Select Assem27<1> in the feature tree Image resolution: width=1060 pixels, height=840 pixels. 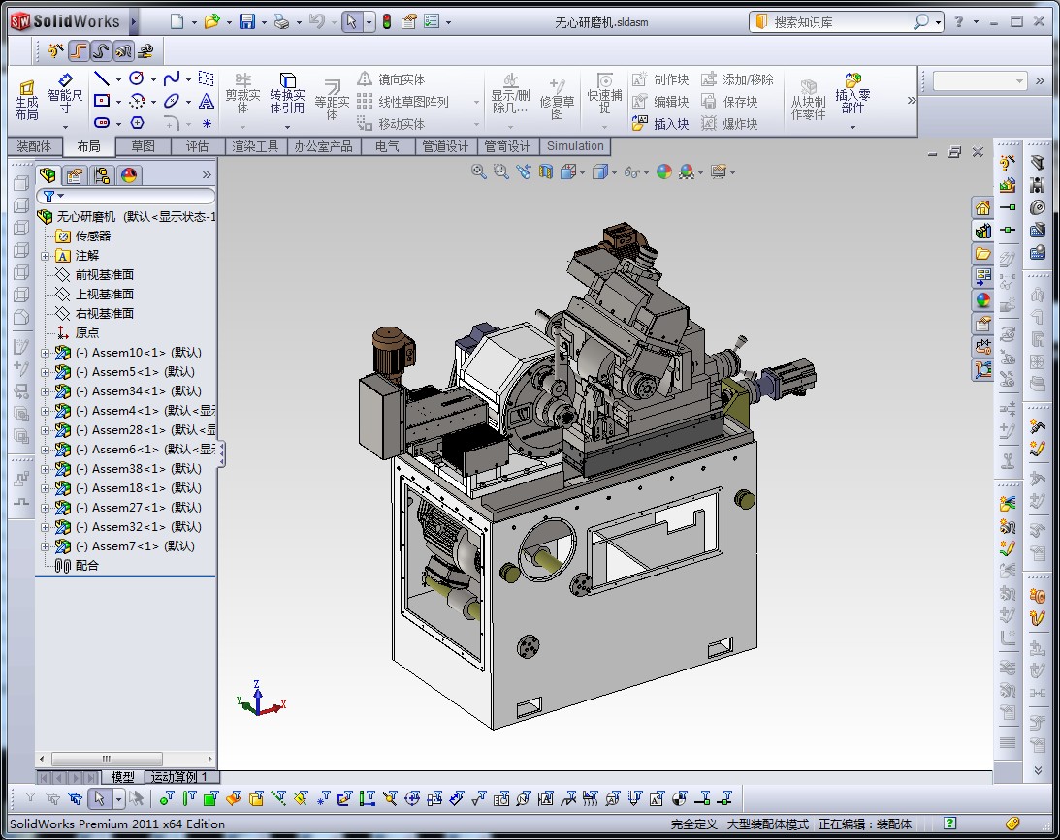(x=136, y=508)
